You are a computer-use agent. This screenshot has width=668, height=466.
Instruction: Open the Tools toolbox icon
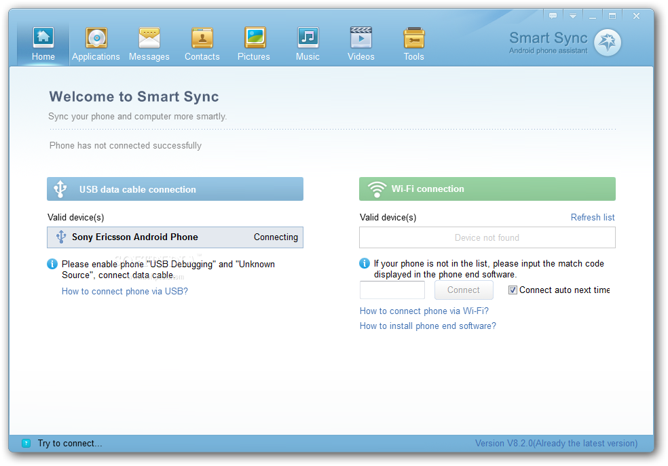pyautogui.click(x=413, y=38)
